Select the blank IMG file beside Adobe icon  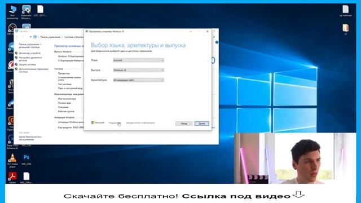click(27, 178)
